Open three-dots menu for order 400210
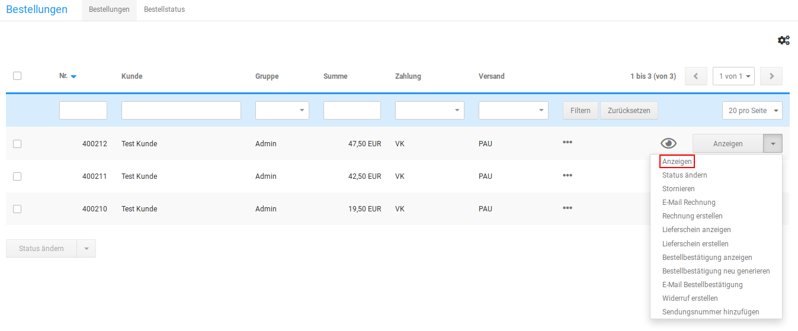The image size is (798, 331). (567, 208)
